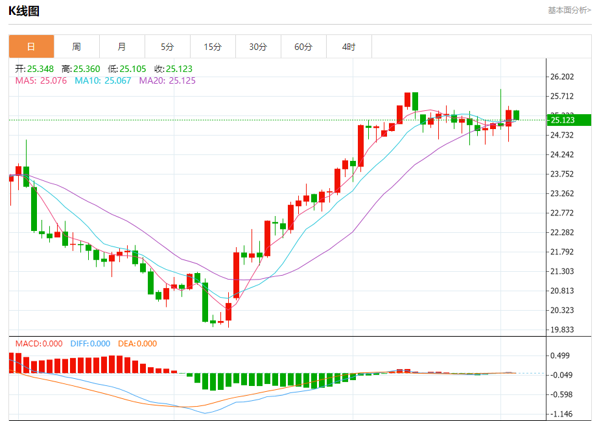Click the 26.202 price axis label
The width and height of the screenshot is (599, 421).
click(x=562, y=77)
